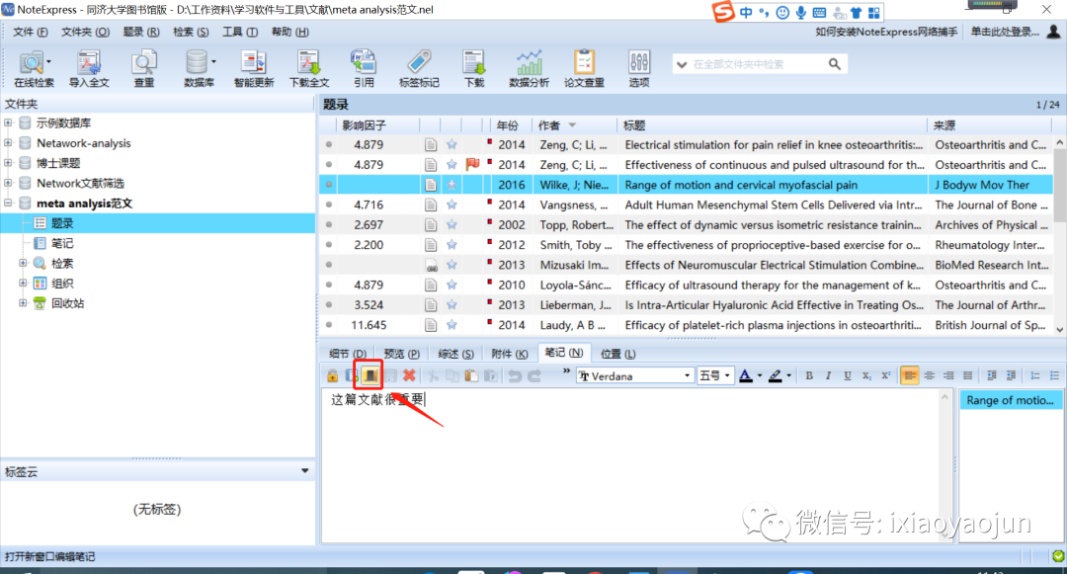The width and height of the screenshot is (1067, 574).
Task: Apply underline formatting to note text
Action: point(848,375)
